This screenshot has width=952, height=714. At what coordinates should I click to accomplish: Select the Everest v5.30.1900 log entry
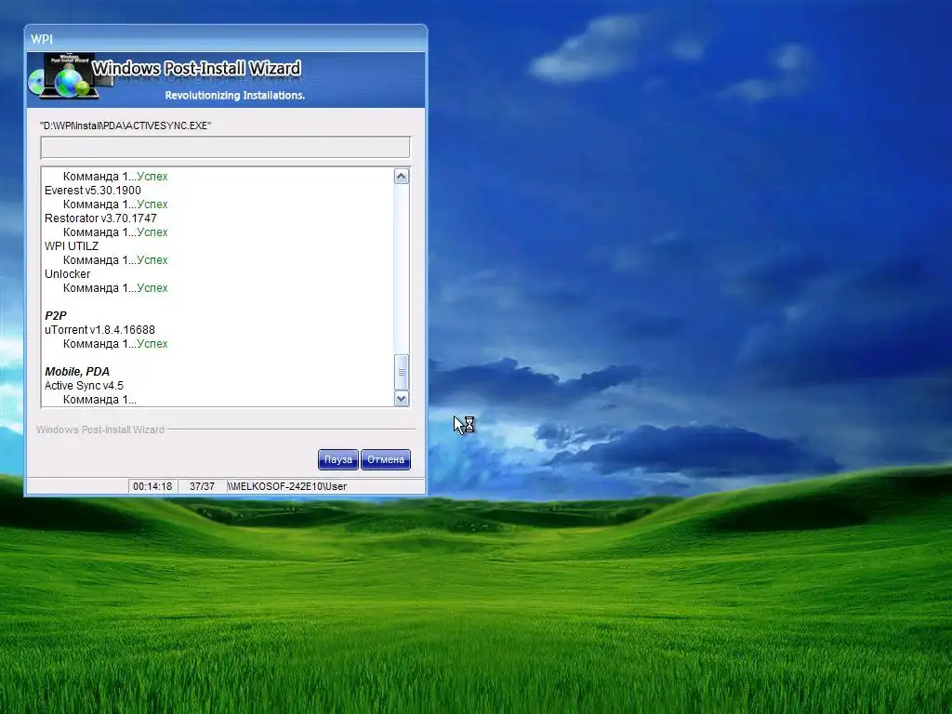(93, 191)
